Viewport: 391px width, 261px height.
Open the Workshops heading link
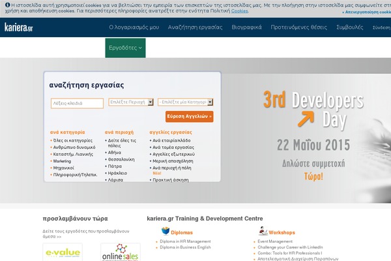[x=282, y=232]
